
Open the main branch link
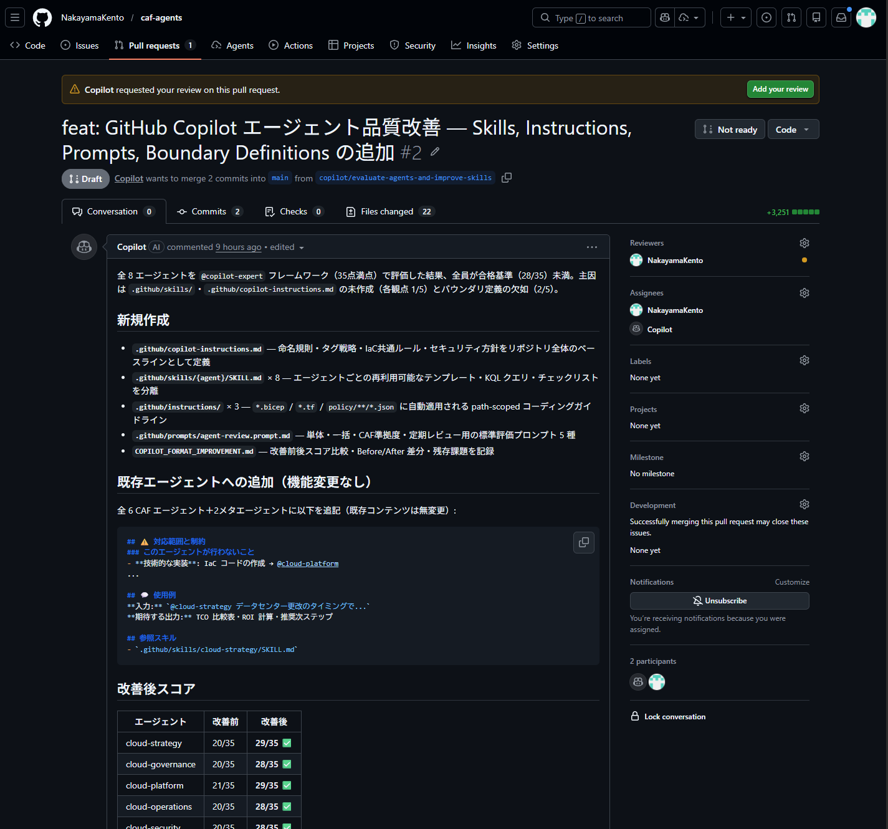click(279, 178)
